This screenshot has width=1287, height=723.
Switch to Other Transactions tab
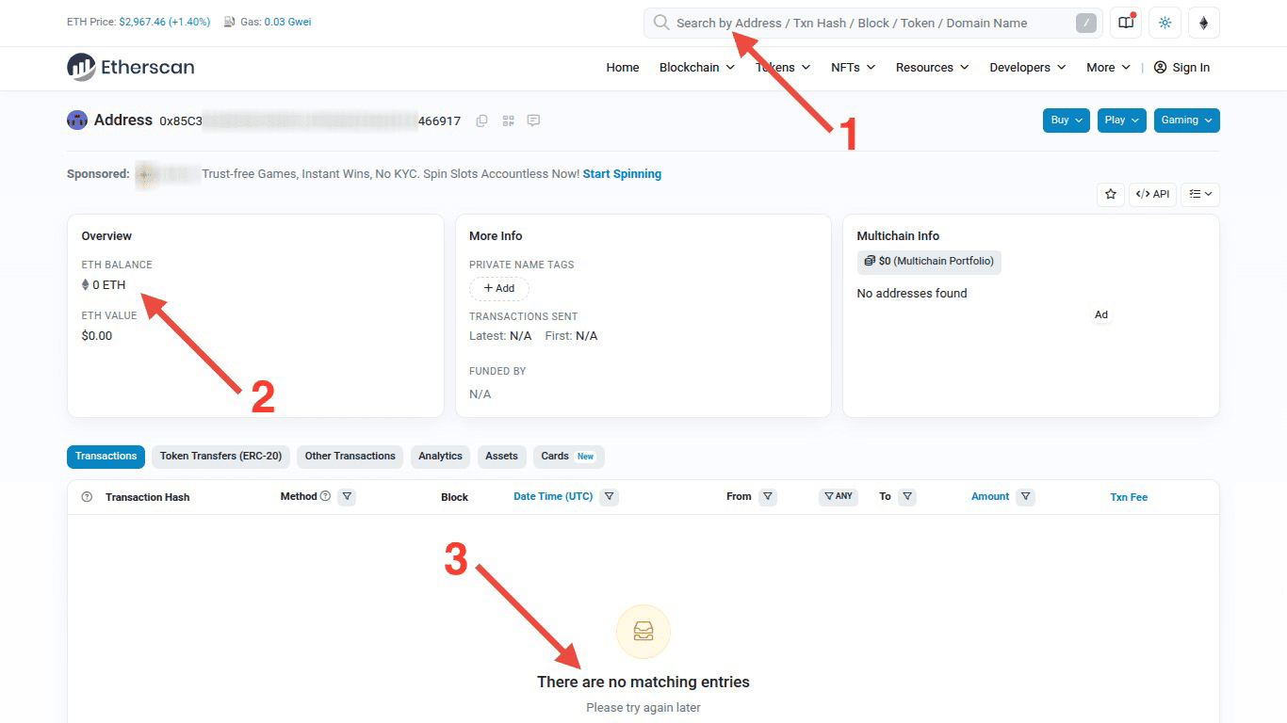(350, 457)
